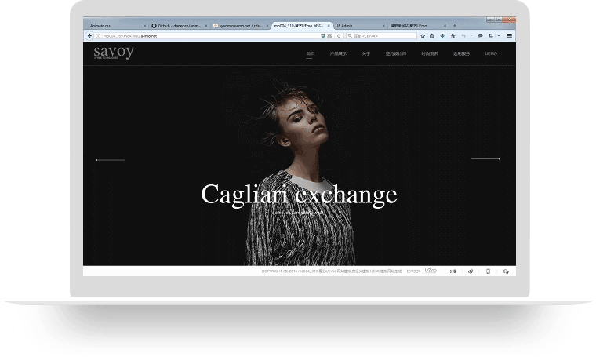Open the bookmarks library clipboard icon
Image resolution: width=596 pixels, height=357 pixels.
tap(432, 36)
